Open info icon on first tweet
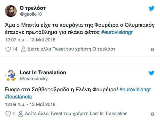Screen dimensions: 160x120 pos(152,50)
